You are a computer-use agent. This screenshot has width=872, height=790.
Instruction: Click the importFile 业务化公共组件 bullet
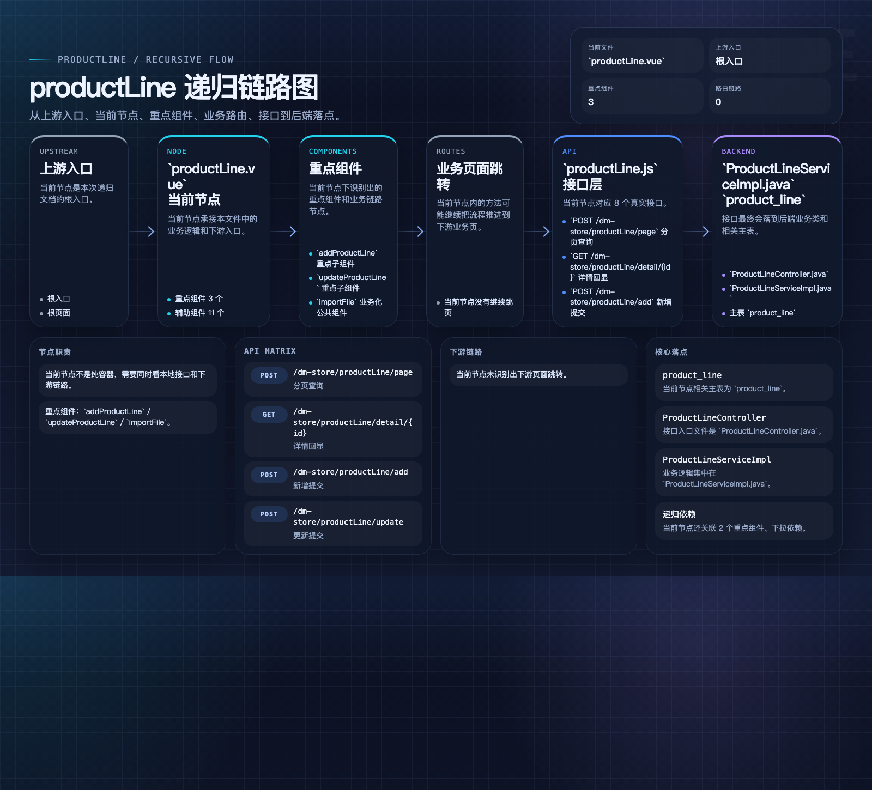click(346, 307)
